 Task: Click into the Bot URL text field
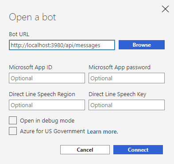[x=62, y=45]
